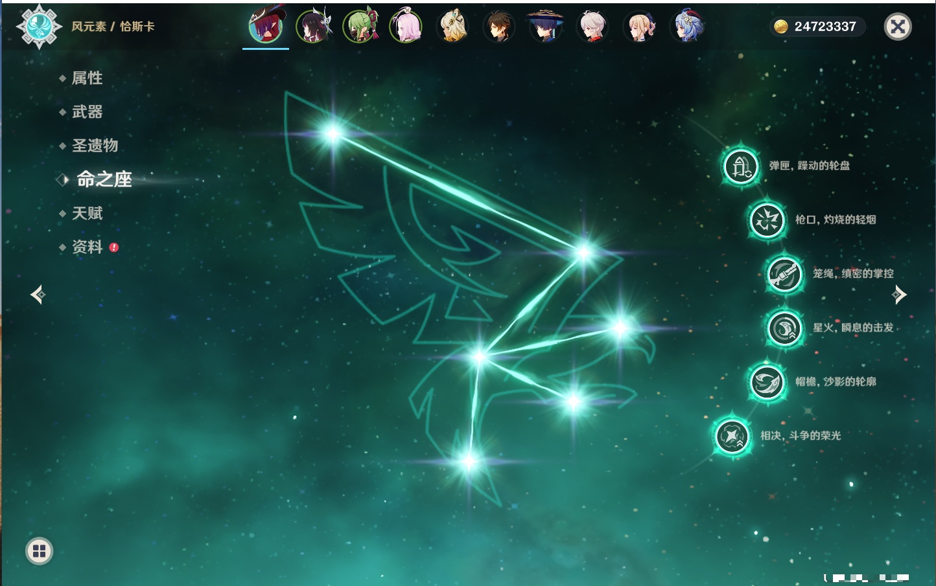Viewport: 936px width, 586px height.
Task: Click the label text 星火，瞬息的击发
Action: tap(853, 328)
